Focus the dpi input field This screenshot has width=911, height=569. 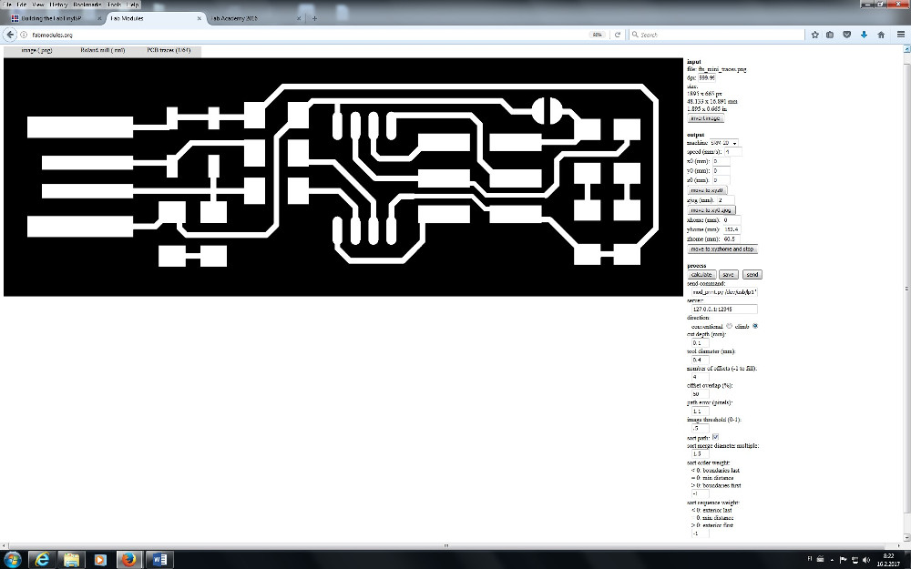706,77
